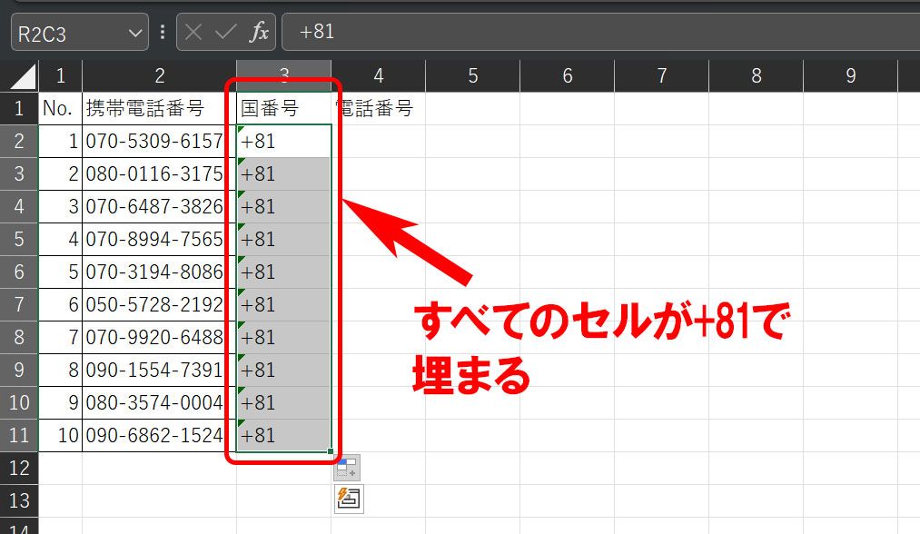Screen dimensions: 920x534
Task: Select column header 8
Action: [757, 75]
